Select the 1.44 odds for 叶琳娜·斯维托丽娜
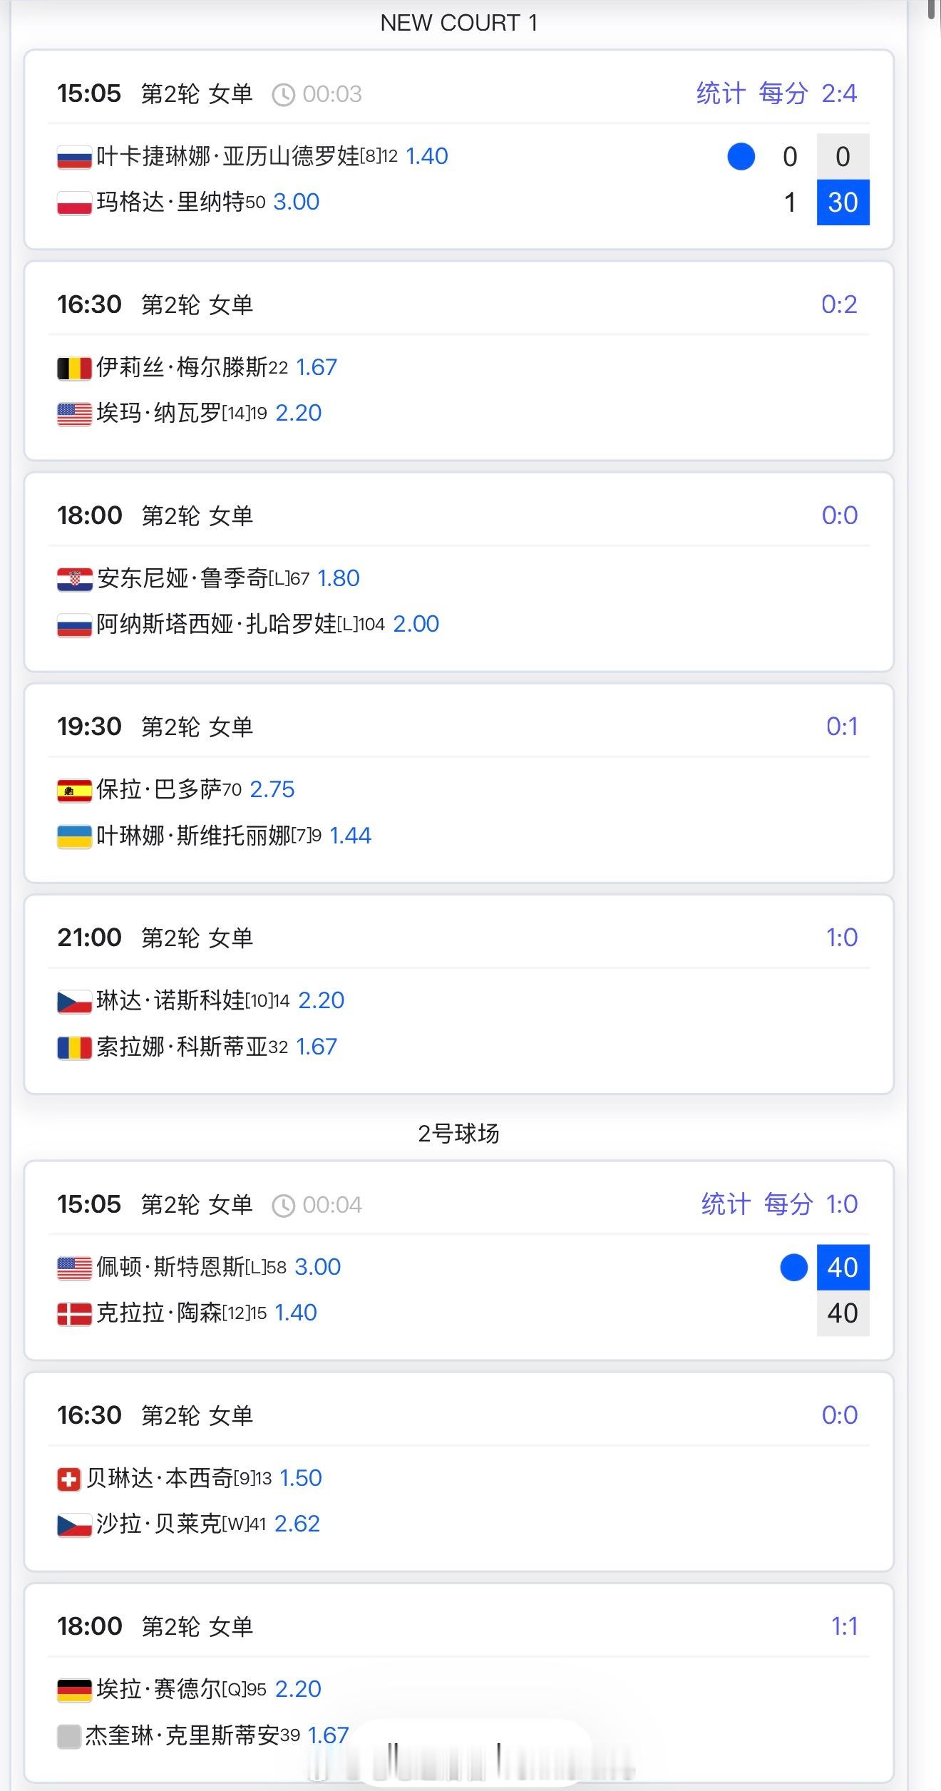This screenshot has width=941, height=1791. click(350, 836)
